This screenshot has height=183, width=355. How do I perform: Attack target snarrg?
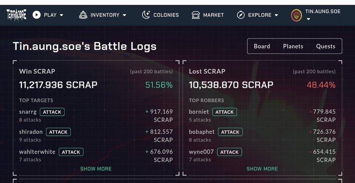pyautogui.click(x=52, y=112)
